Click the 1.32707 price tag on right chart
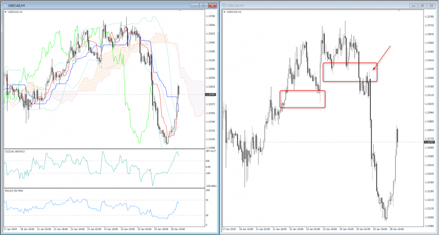Viewport: 439px width, 235px height. point(430,142)
